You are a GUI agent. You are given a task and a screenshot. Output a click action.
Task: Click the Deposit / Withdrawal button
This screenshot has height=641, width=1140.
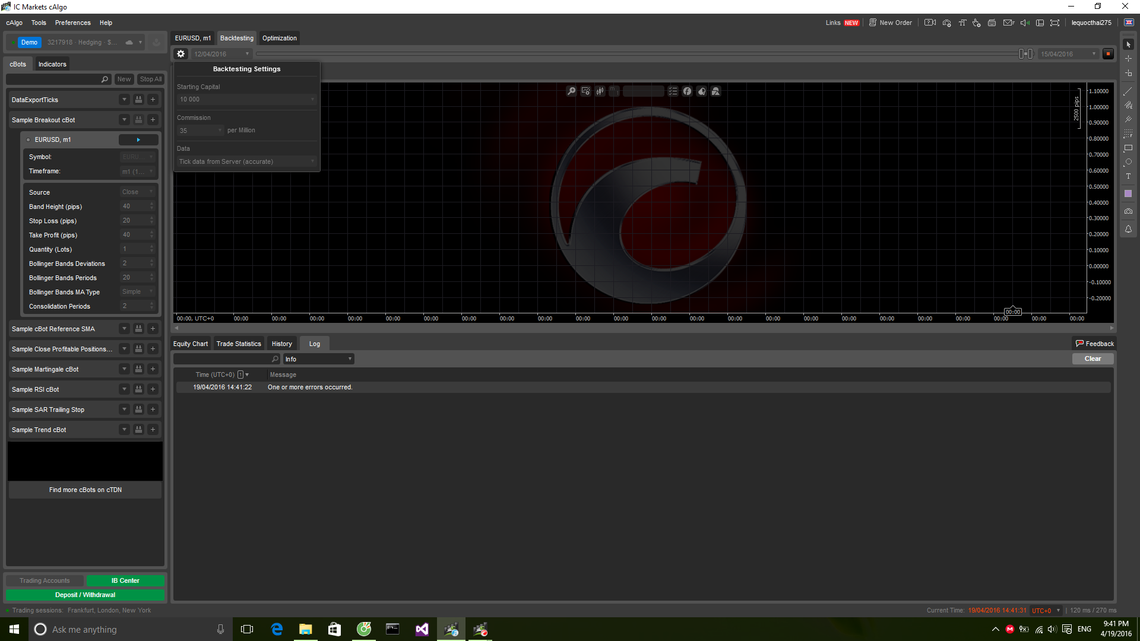pyautogui.click(x=85, y=595)
